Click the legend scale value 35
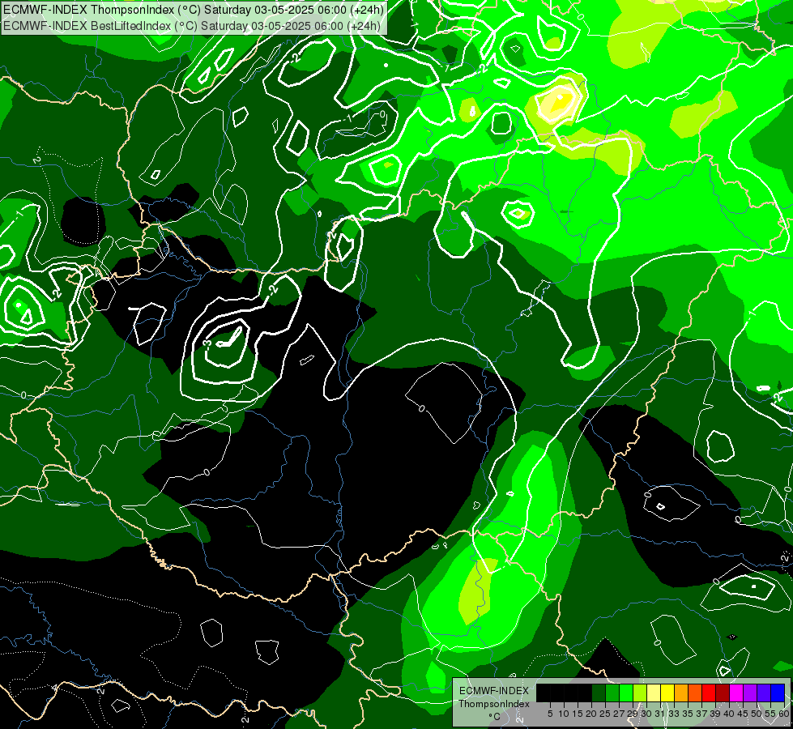Image resolution: width=793 pixels, height=729 pixels. (688, 714)
